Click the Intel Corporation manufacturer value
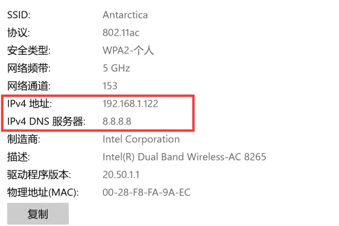Viewport: 339px width, 226px height. pyautogui.click(x=141, y=140)
